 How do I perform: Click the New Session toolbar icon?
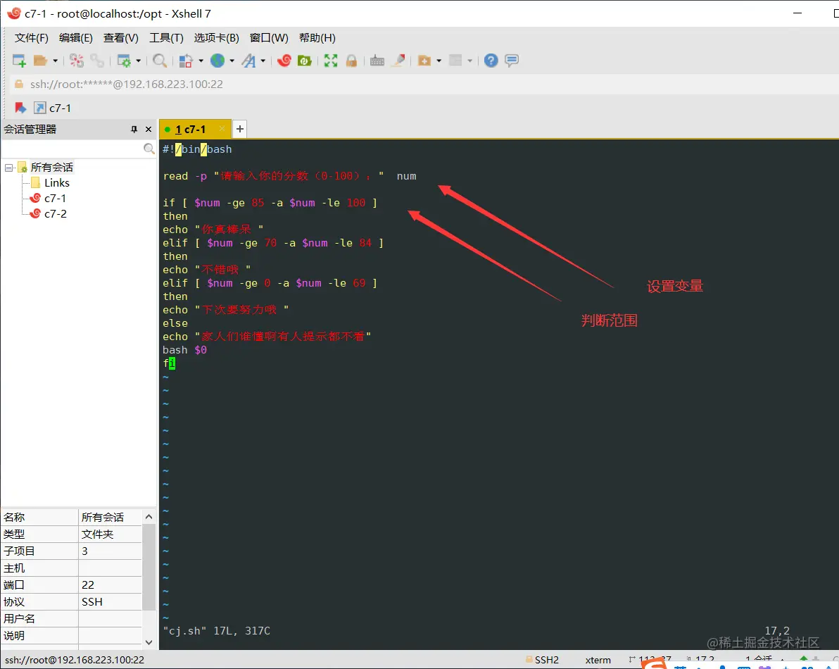pos(19,61)
